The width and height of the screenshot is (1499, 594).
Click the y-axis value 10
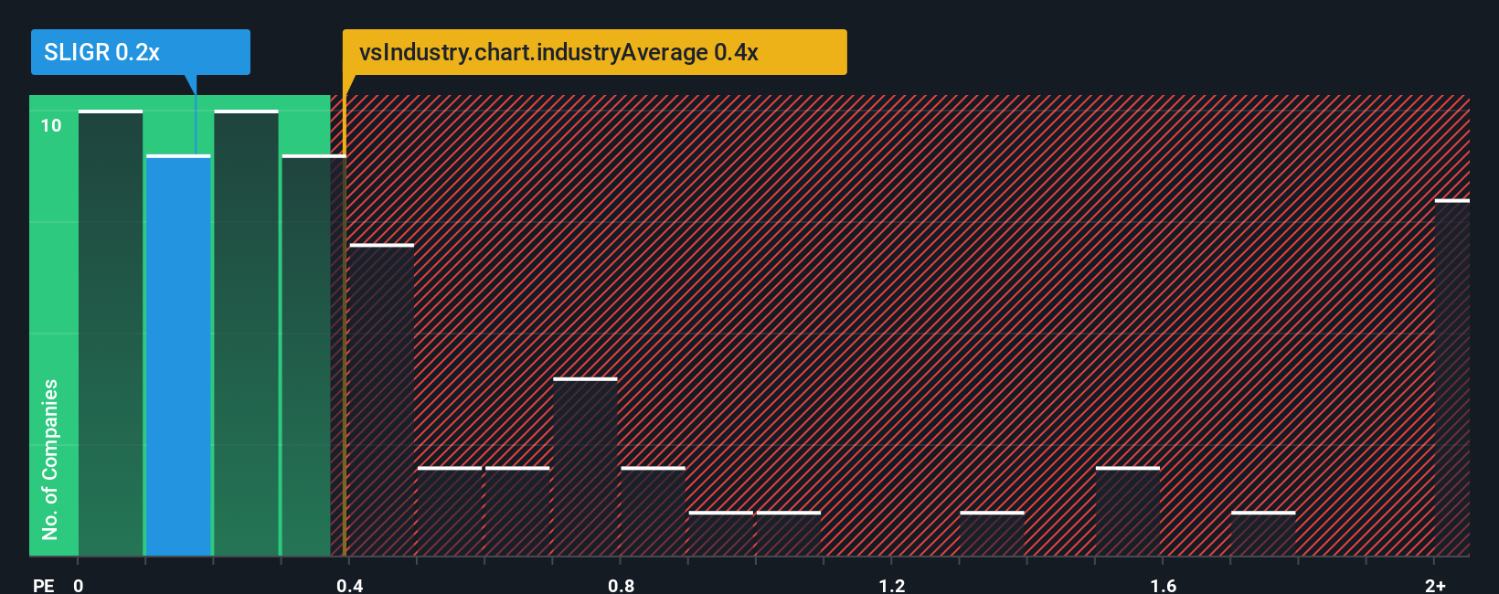[51, 125]
